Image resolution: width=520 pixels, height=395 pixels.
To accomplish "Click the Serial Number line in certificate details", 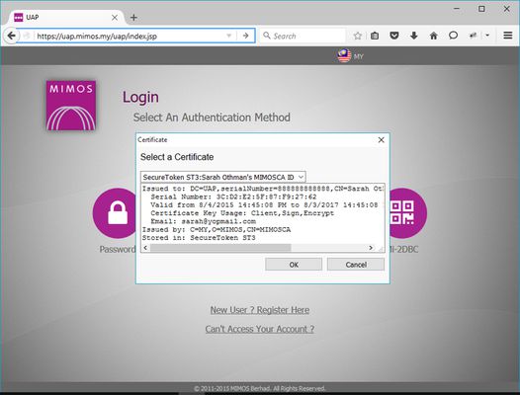I will click(x=233, y=197).
